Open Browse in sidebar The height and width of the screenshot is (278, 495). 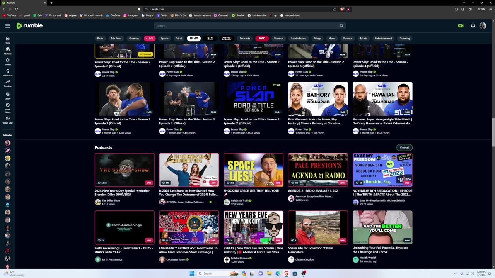click(7, 62)
